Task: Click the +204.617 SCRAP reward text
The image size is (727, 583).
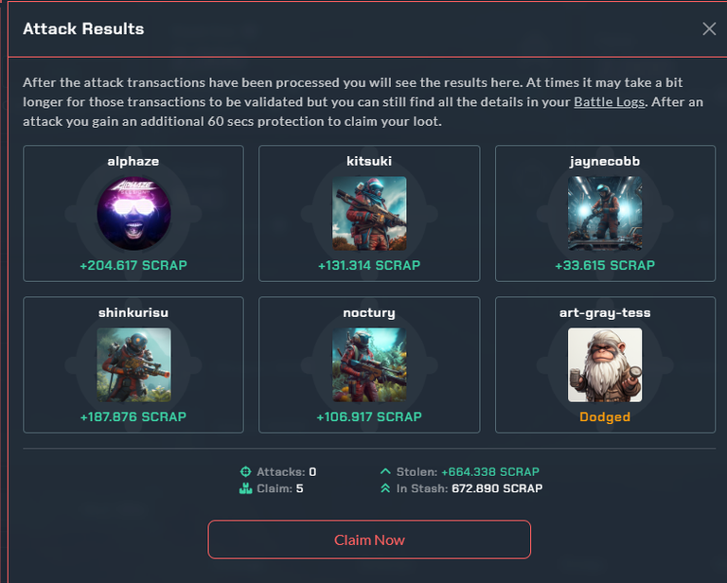Action: click(x=133, y=266)
